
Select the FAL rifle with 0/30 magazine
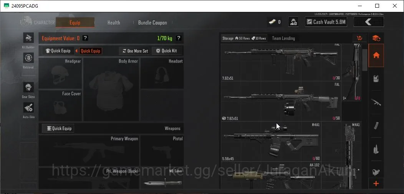tap(281, 62)
